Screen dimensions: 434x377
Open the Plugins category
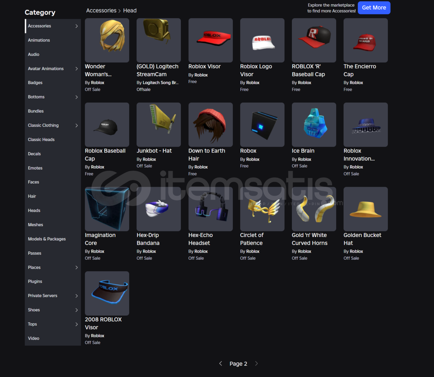click(x=53, y=281)
